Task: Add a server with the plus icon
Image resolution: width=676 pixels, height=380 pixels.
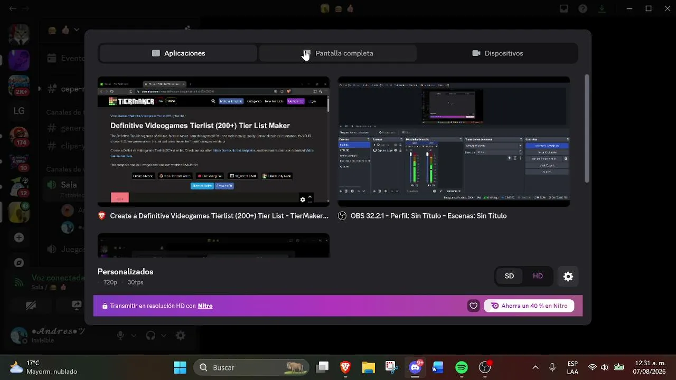Action: pos(19,237)
